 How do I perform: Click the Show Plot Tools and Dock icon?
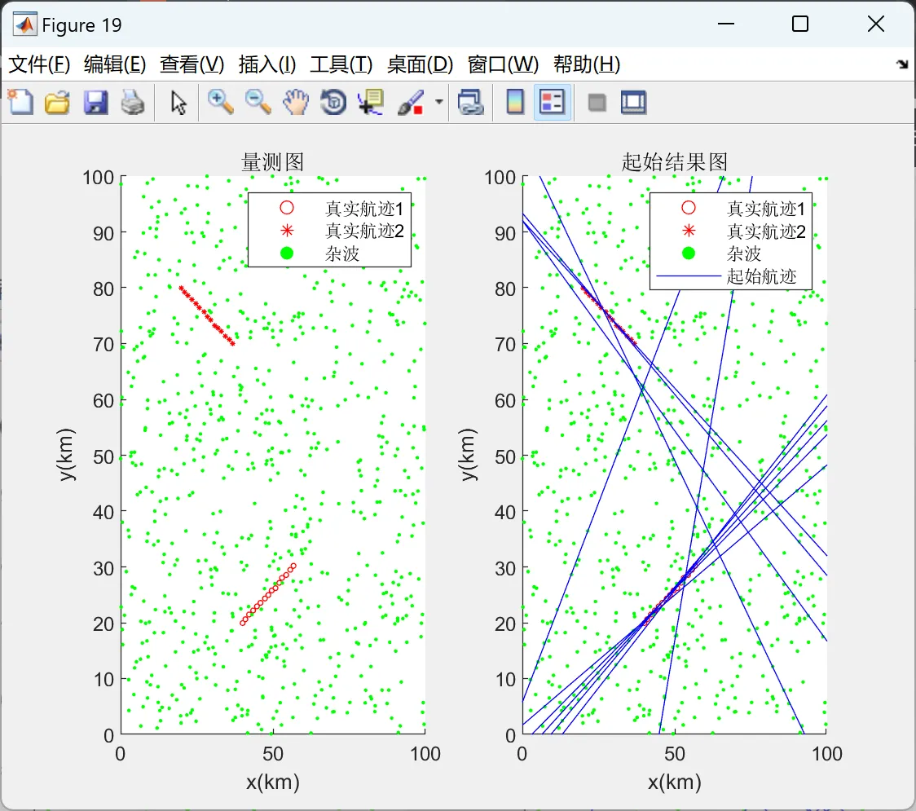click(x=633, y=102)
